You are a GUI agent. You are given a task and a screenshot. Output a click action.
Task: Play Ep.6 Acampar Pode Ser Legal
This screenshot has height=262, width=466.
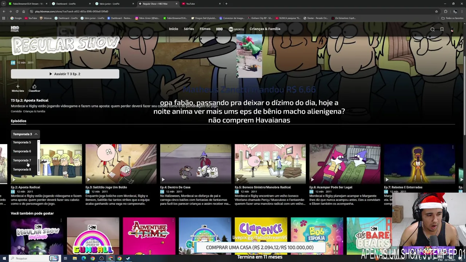(x=312, y=179)
